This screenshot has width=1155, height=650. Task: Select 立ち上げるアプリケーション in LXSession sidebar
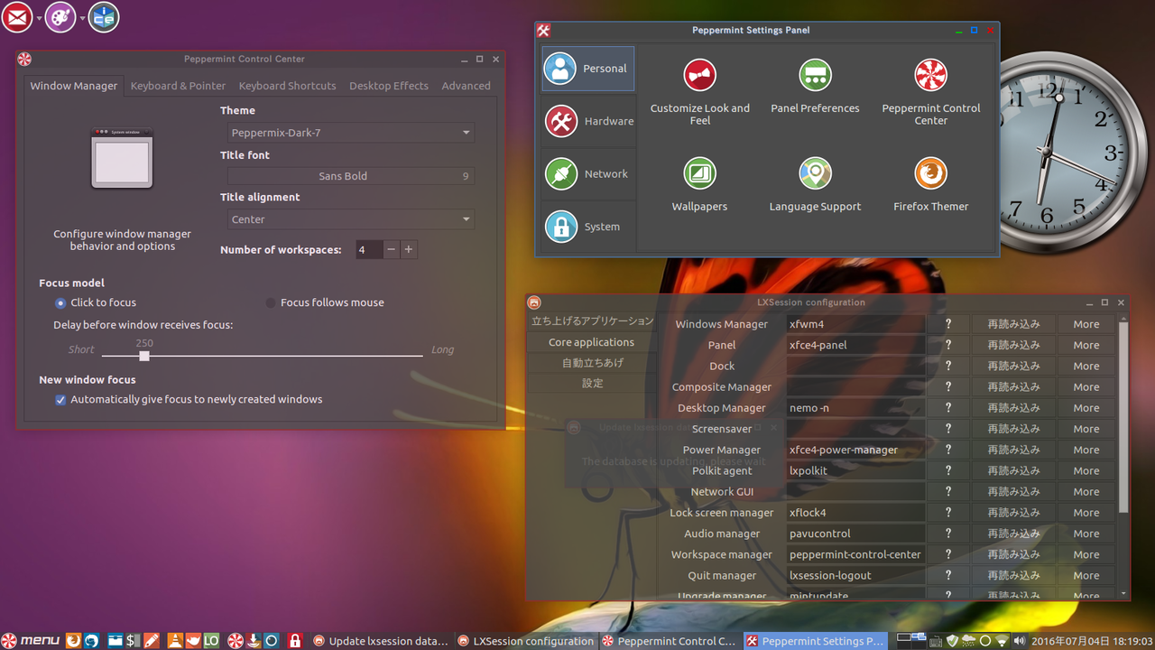point(592,321)
